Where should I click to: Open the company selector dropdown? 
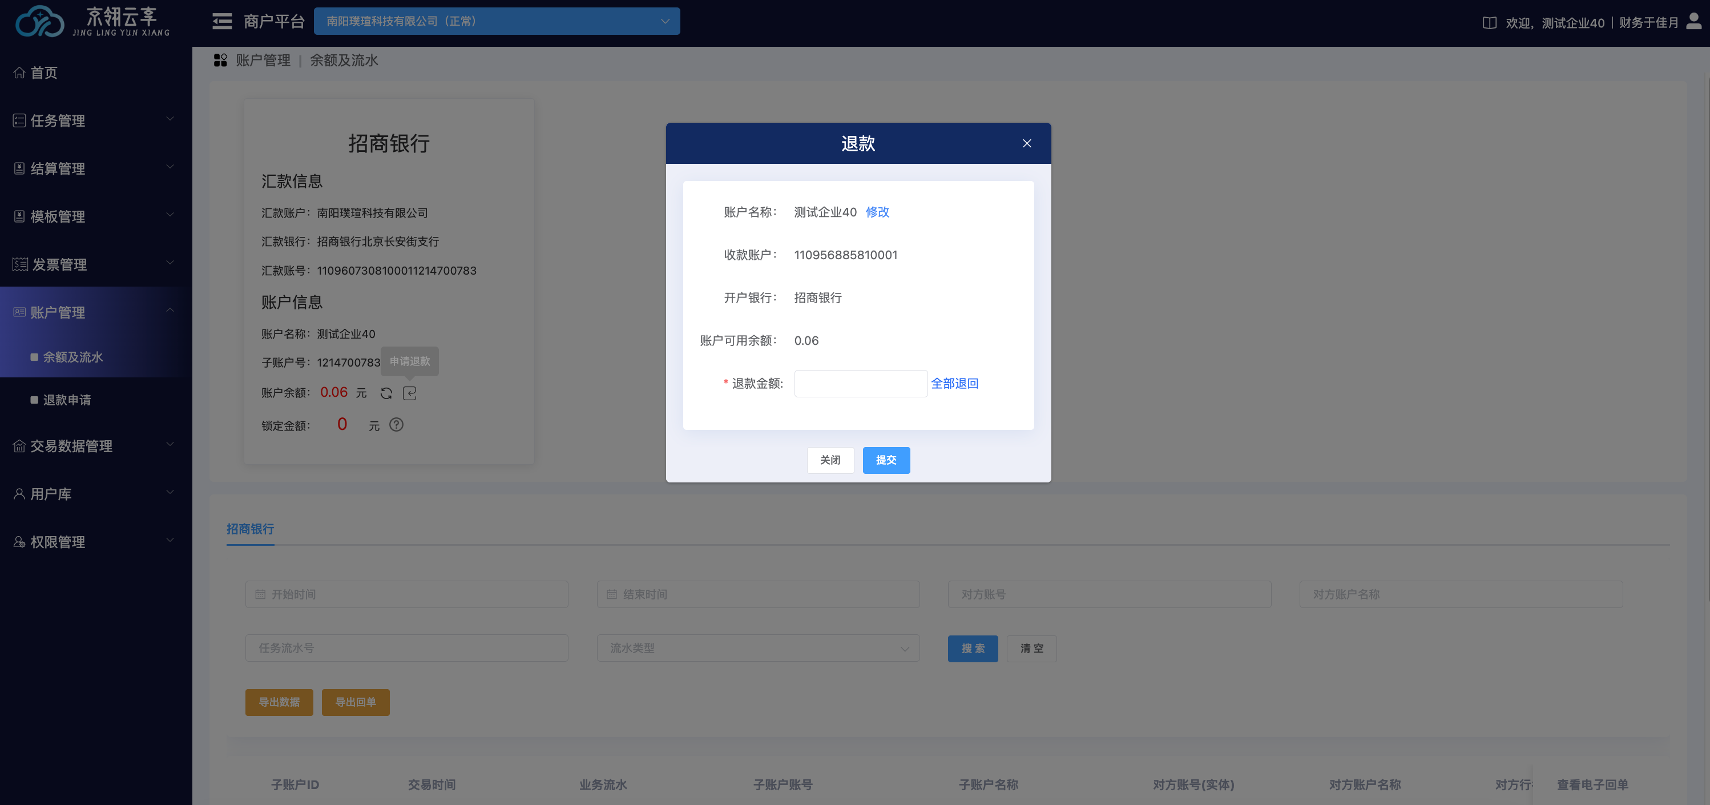(497, 21)
